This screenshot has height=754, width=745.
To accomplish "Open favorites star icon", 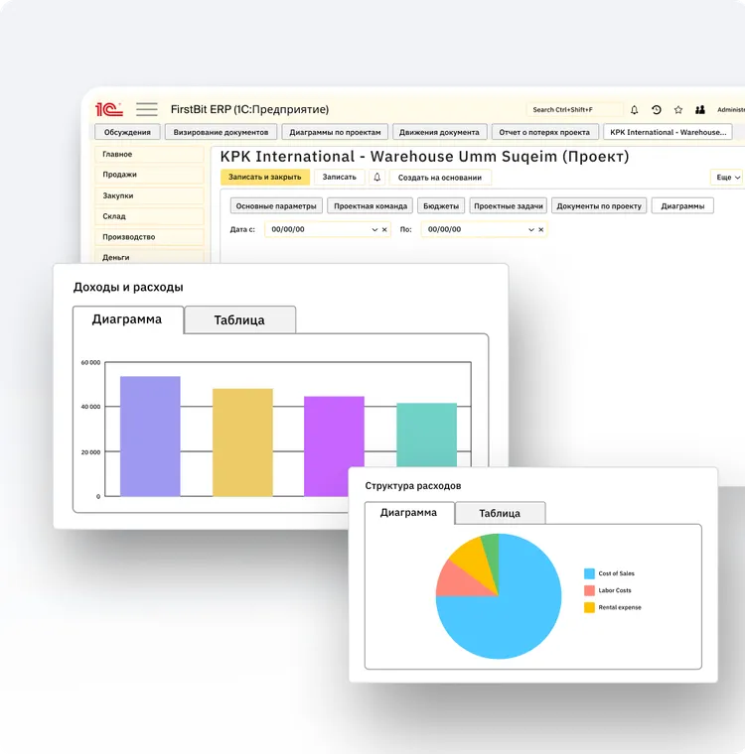I will pos(678,110).
